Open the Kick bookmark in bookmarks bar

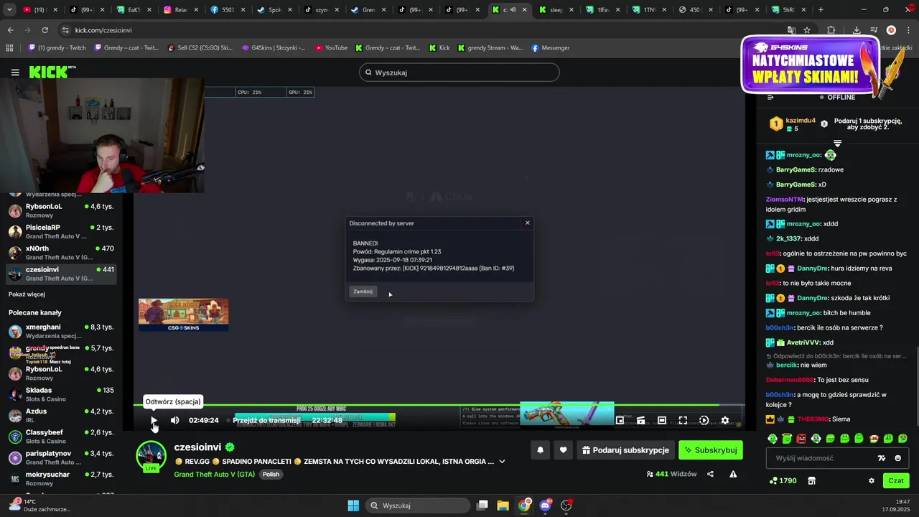(439, 48)
